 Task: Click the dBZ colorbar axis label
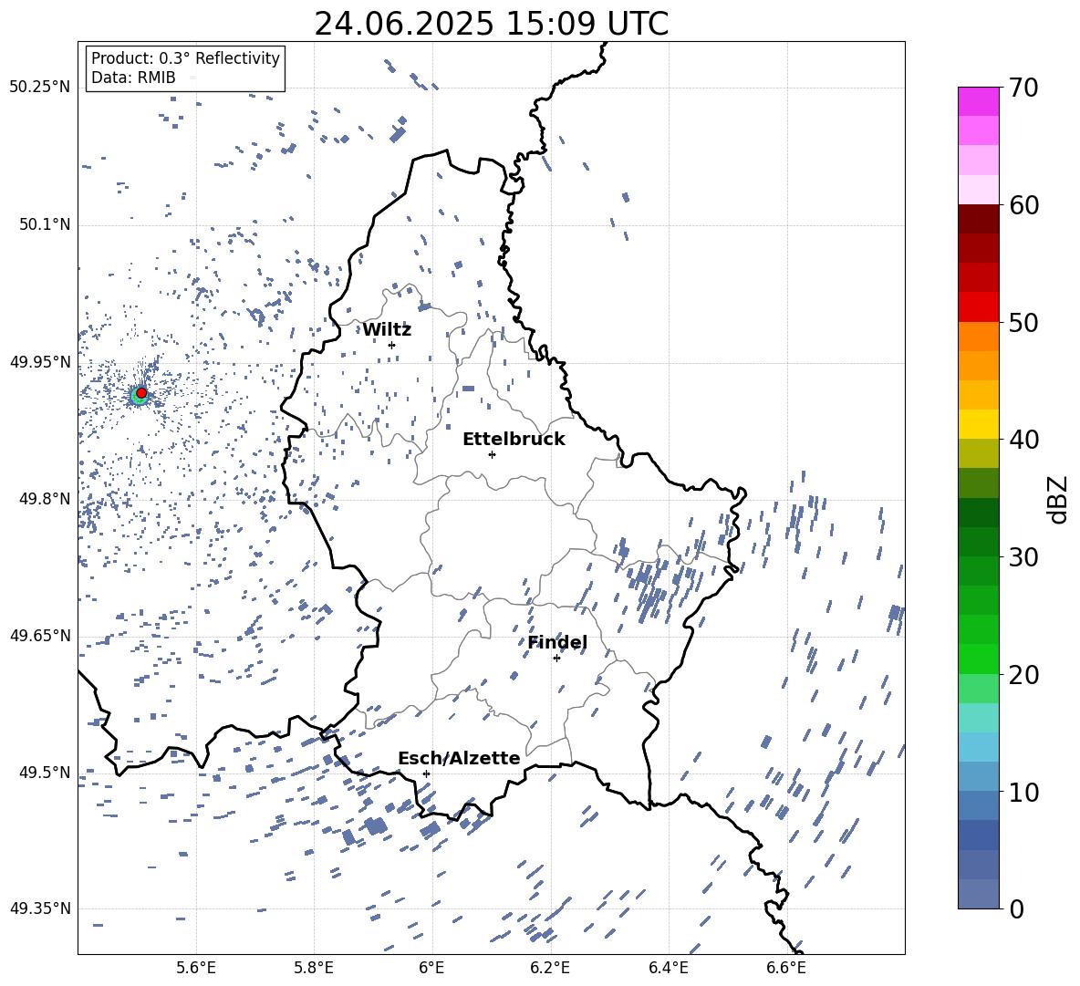1056,499
